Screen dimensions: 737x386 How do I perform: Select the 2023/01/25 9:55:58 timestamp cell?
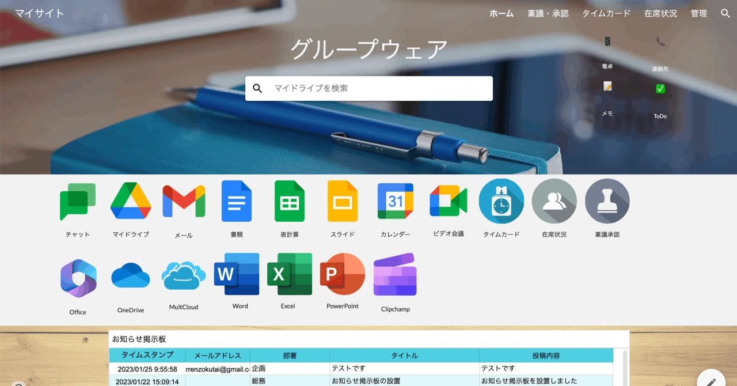(x=147, y=369)
